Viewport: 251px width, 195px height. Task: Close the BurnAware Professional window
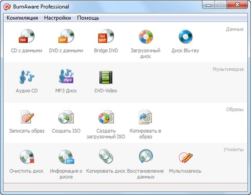[237, 5]
